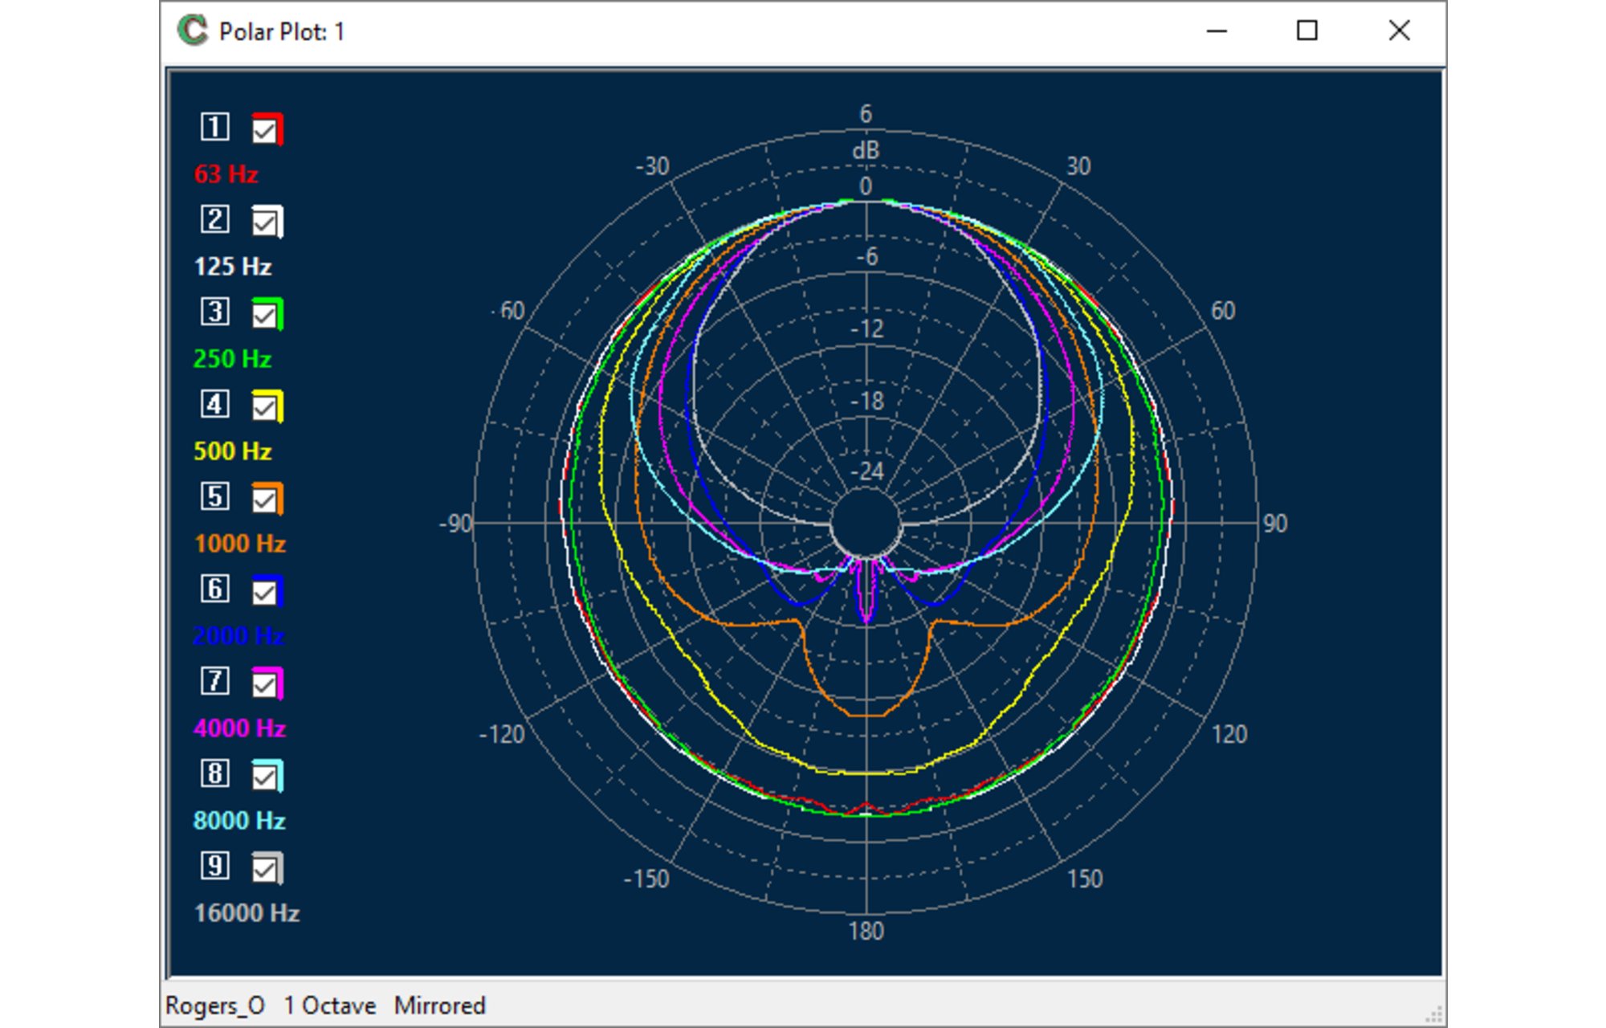Uncheck the gray 16000 Hz curve checkbox
The height and width of the screenshot is (1028, 1606).
point(266,868)
